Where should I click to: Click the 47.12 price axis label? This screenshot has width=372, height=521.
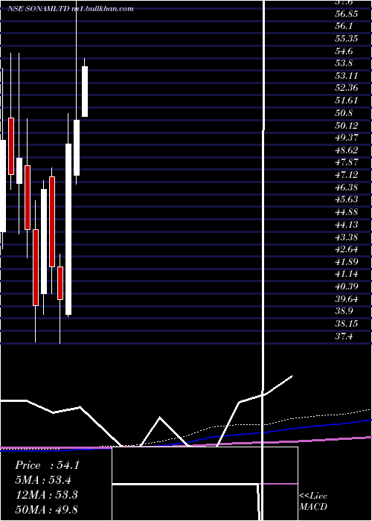click(x=347, y=175)
